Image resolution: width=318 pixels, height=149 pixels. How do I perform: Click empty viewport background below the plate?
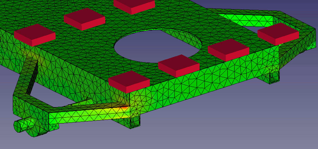click(x=213, y=128)
